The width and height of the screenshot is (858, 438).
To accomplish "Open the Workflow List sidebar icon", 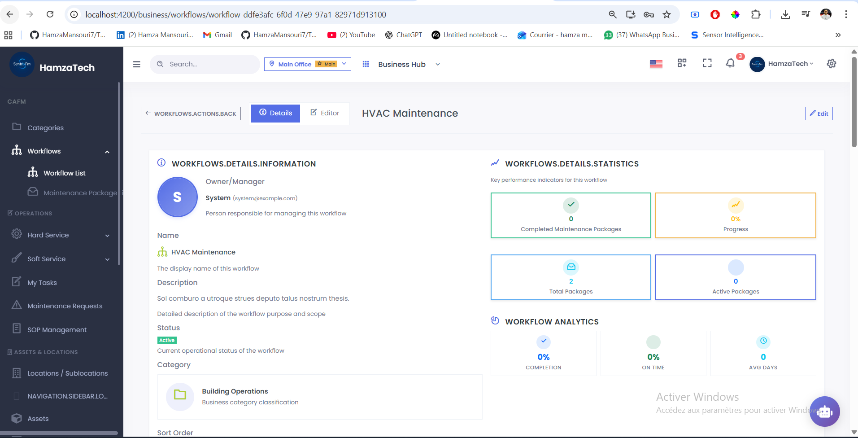I will 33,172.
